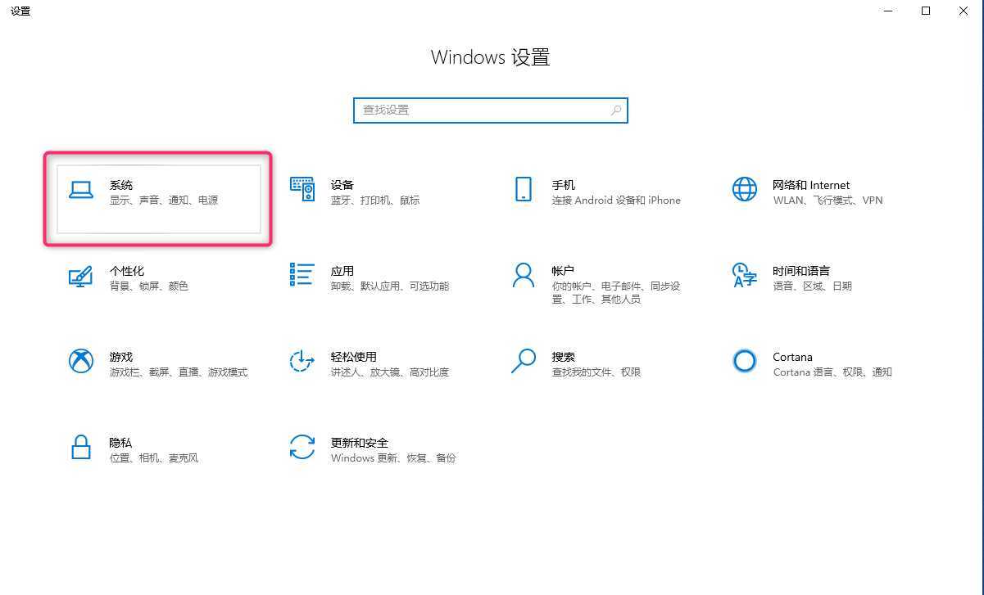Click the 查找我的文件、权限 description
Image resolution: width=984 pixels, height=595 pixels.
click(596, 372)
